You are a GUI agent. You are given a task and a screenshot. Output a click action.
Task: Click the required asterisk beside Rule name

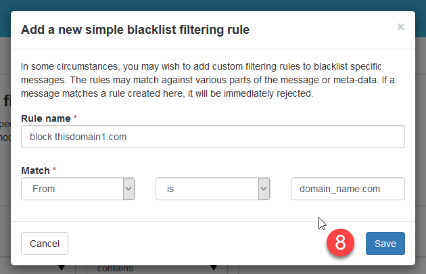[x=75, y=118]
